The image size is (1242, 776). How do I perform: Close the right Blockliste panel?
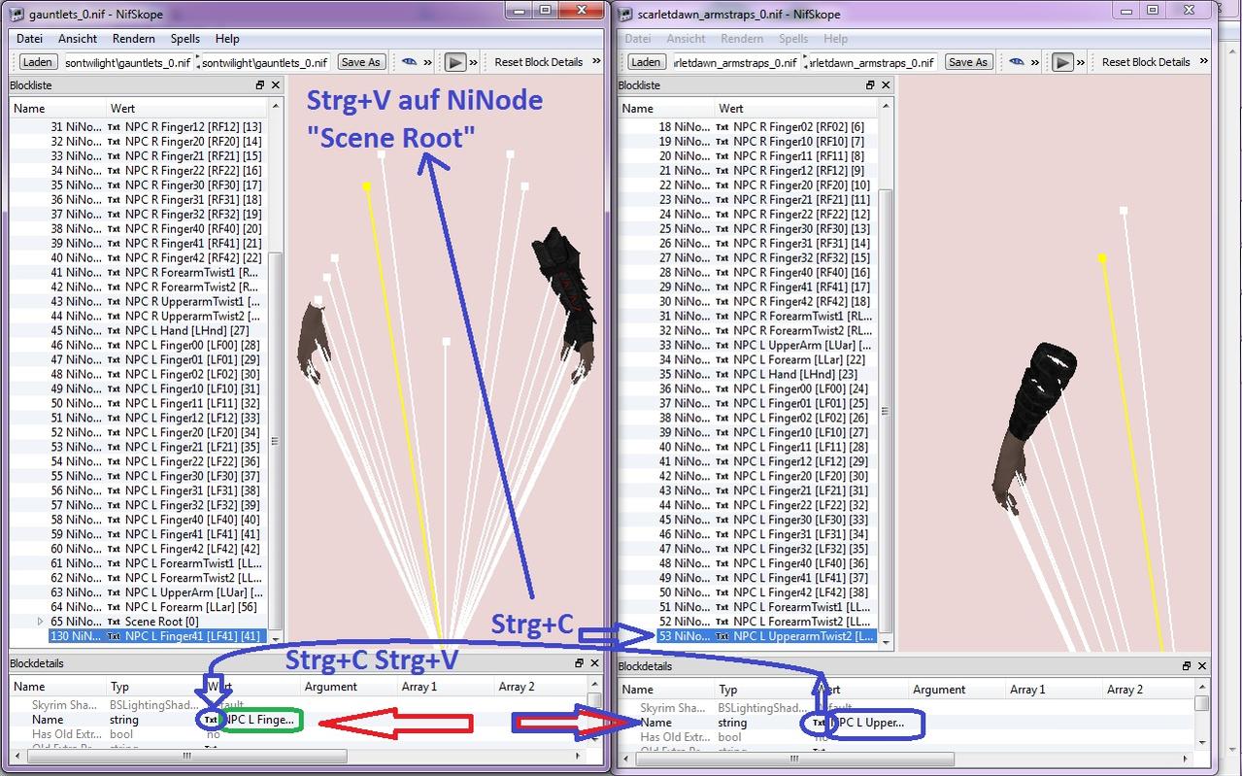point(885,85)
